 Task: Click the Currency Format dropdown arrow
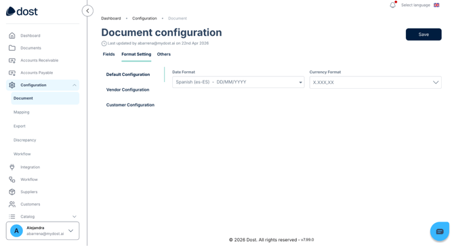click(436, 83)
